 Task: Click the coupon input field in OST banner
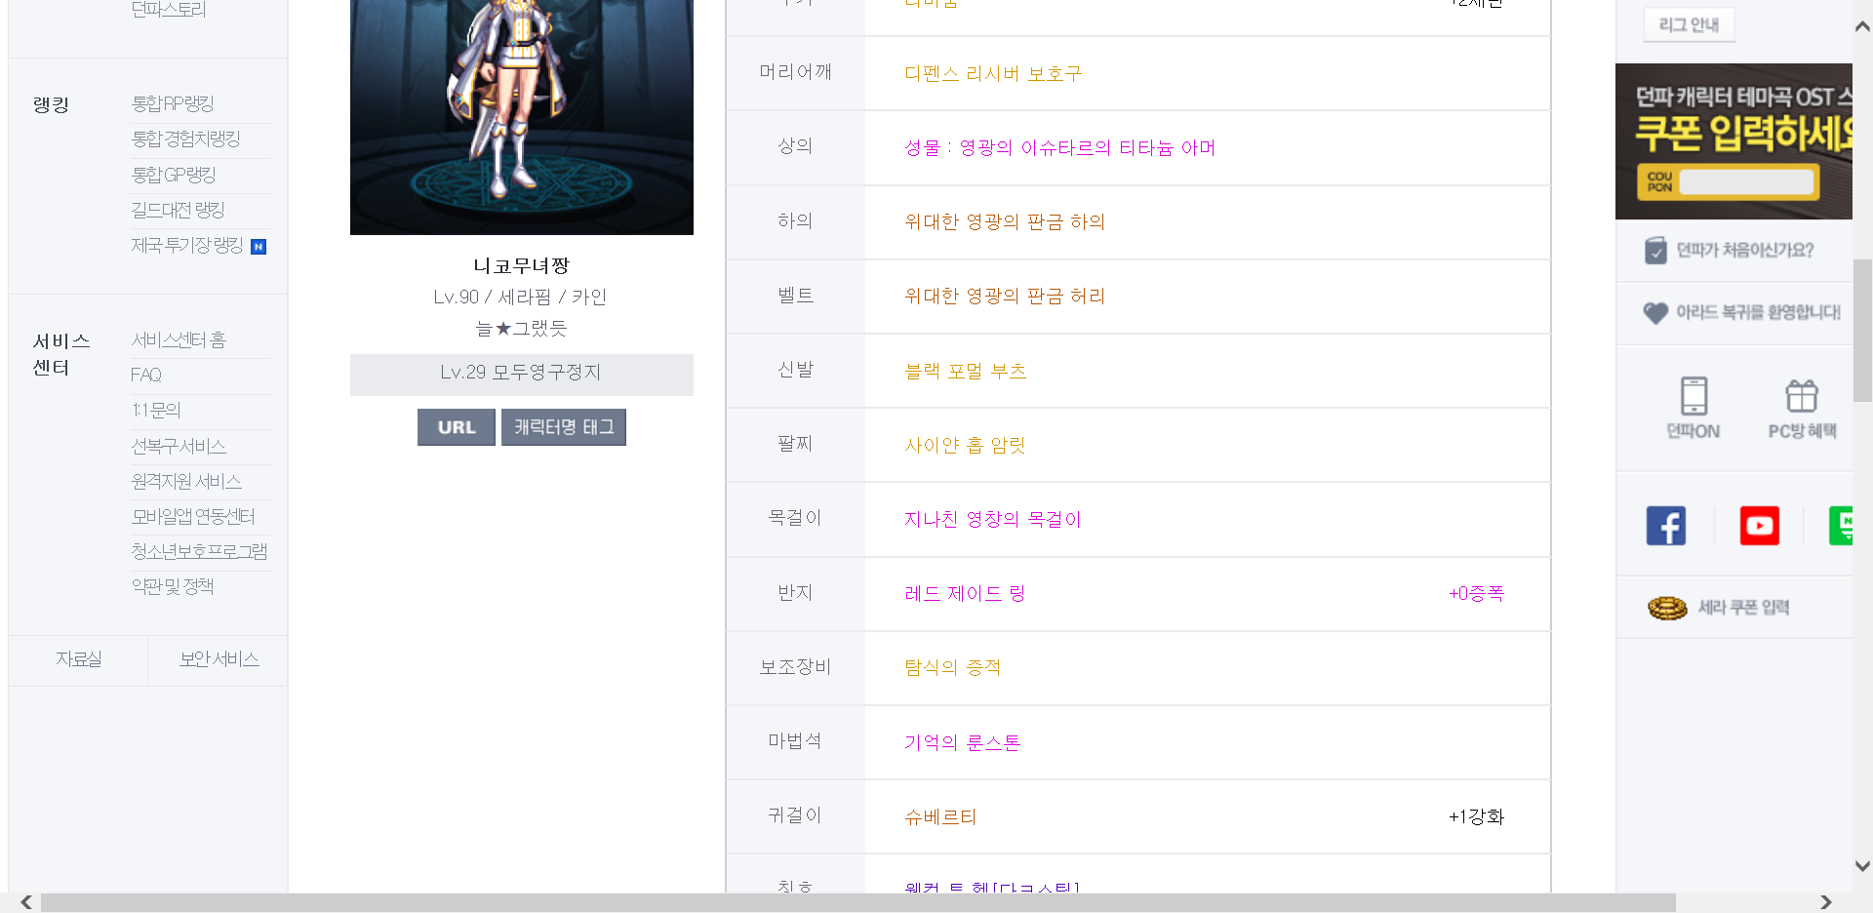tap(1746, 181)
